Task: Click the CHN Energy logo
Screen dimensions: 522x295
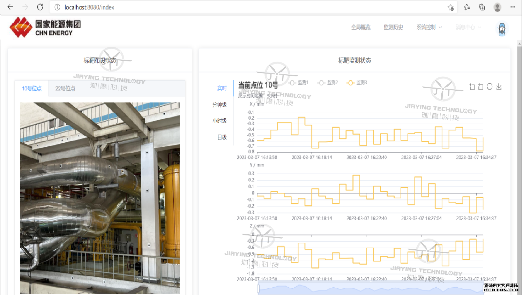Action: click(45, 28)
